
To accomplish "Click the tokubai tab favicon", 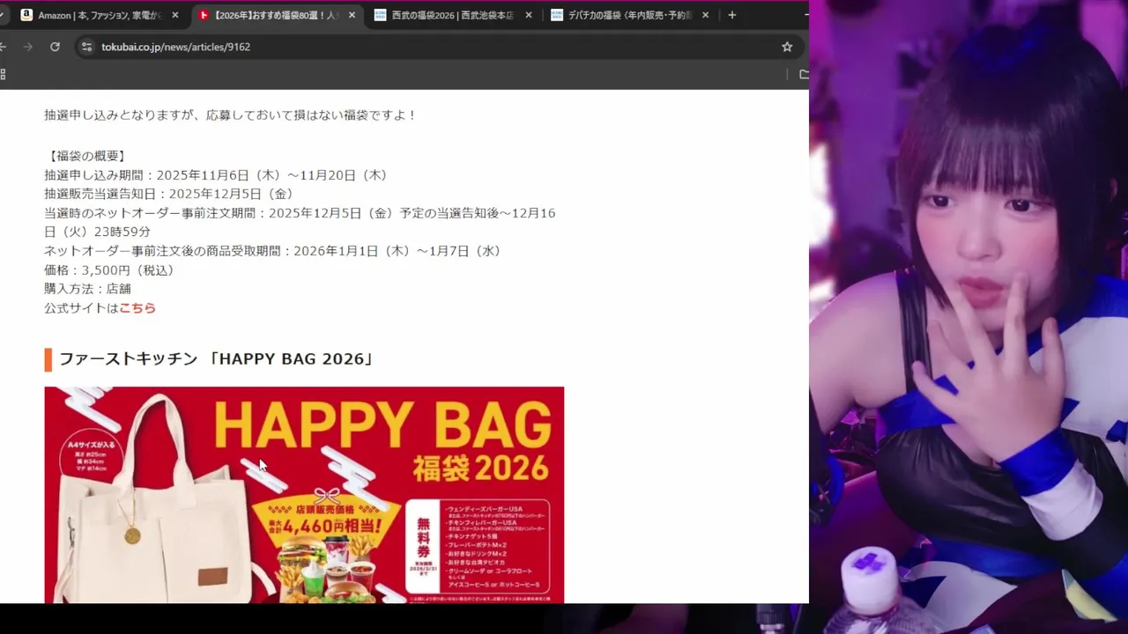I will tap(204, 15).
